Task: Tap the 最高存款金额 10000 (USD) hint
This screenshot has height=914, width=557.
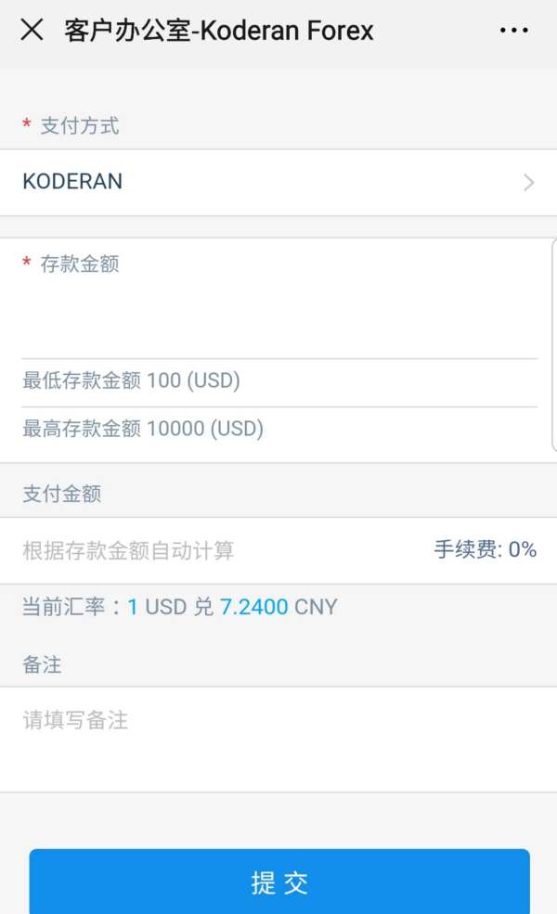Action: tap(143, 429)
